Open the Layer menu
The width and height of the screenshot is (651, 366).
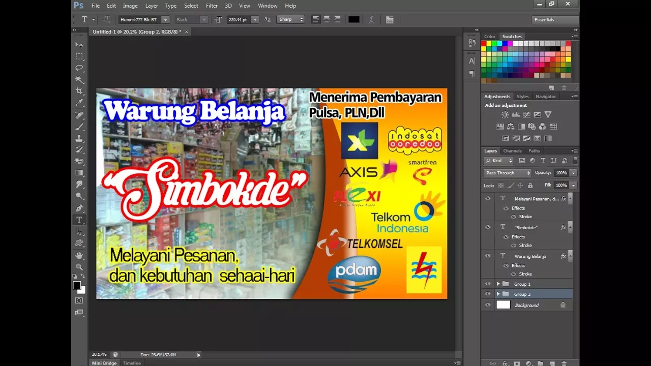tap(152, 6)
